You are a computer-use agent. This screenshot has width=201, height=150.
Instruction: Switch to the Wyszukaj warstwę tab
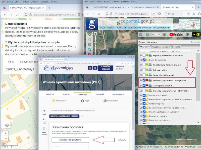coord(161,47)
